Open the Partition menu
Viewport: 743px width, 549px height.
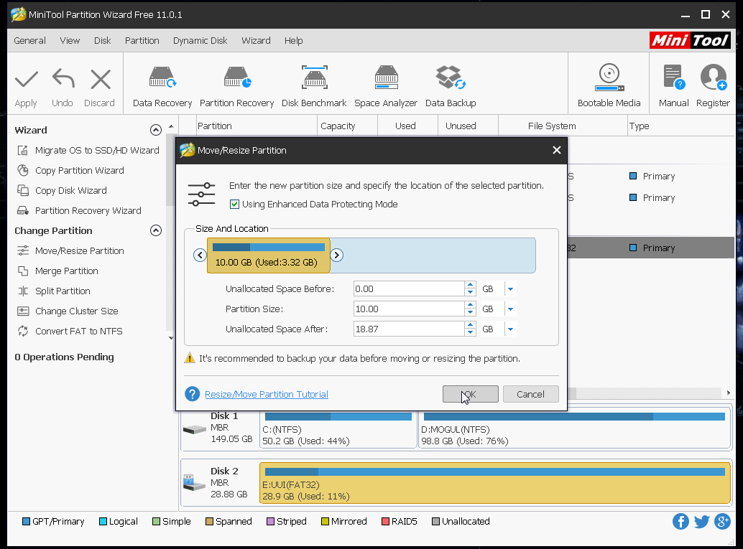click(142, 41)
